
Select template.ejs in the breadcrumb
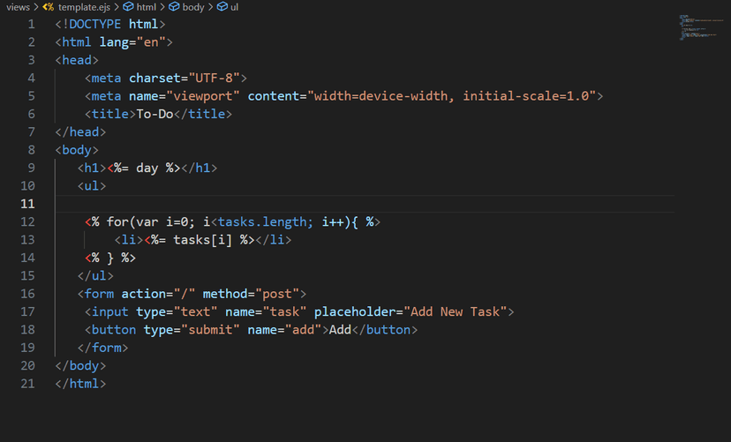pyautogui.click(x=84, y=7)
